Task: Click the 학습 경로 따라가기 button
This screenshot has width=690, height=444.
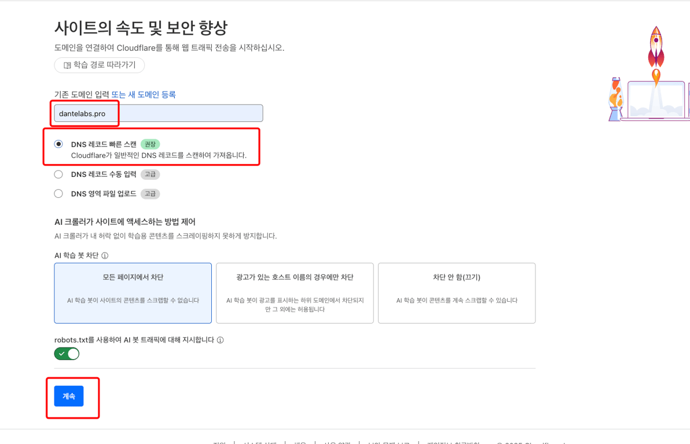Action: [x=100, y=65]
